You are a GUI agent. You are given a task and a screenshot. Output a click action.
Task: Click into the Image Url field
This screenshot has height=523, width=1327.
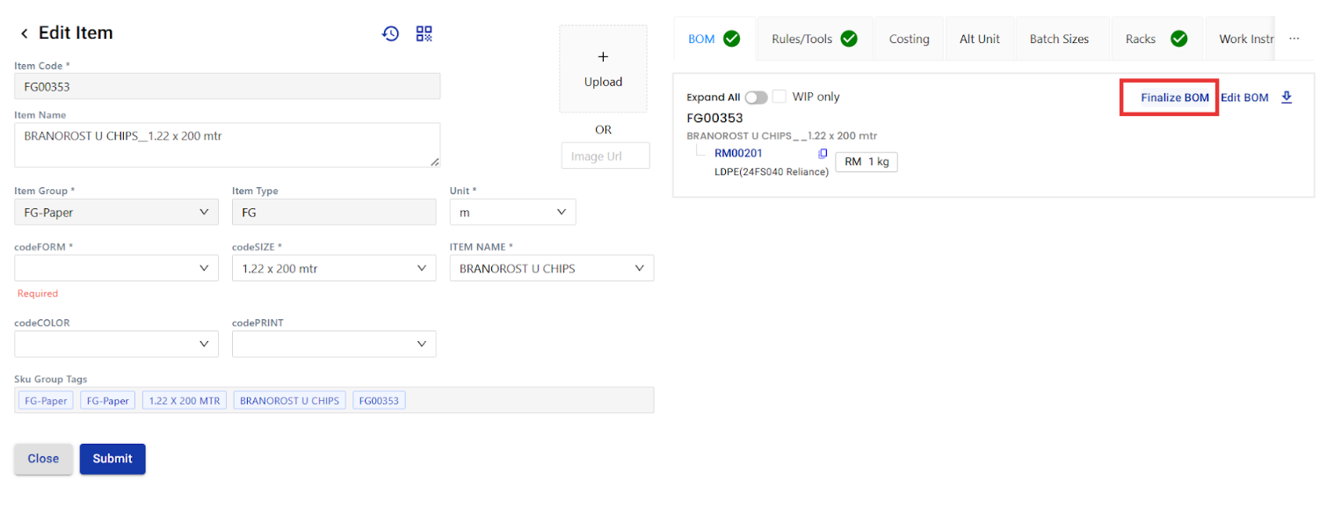coord(605,156)
